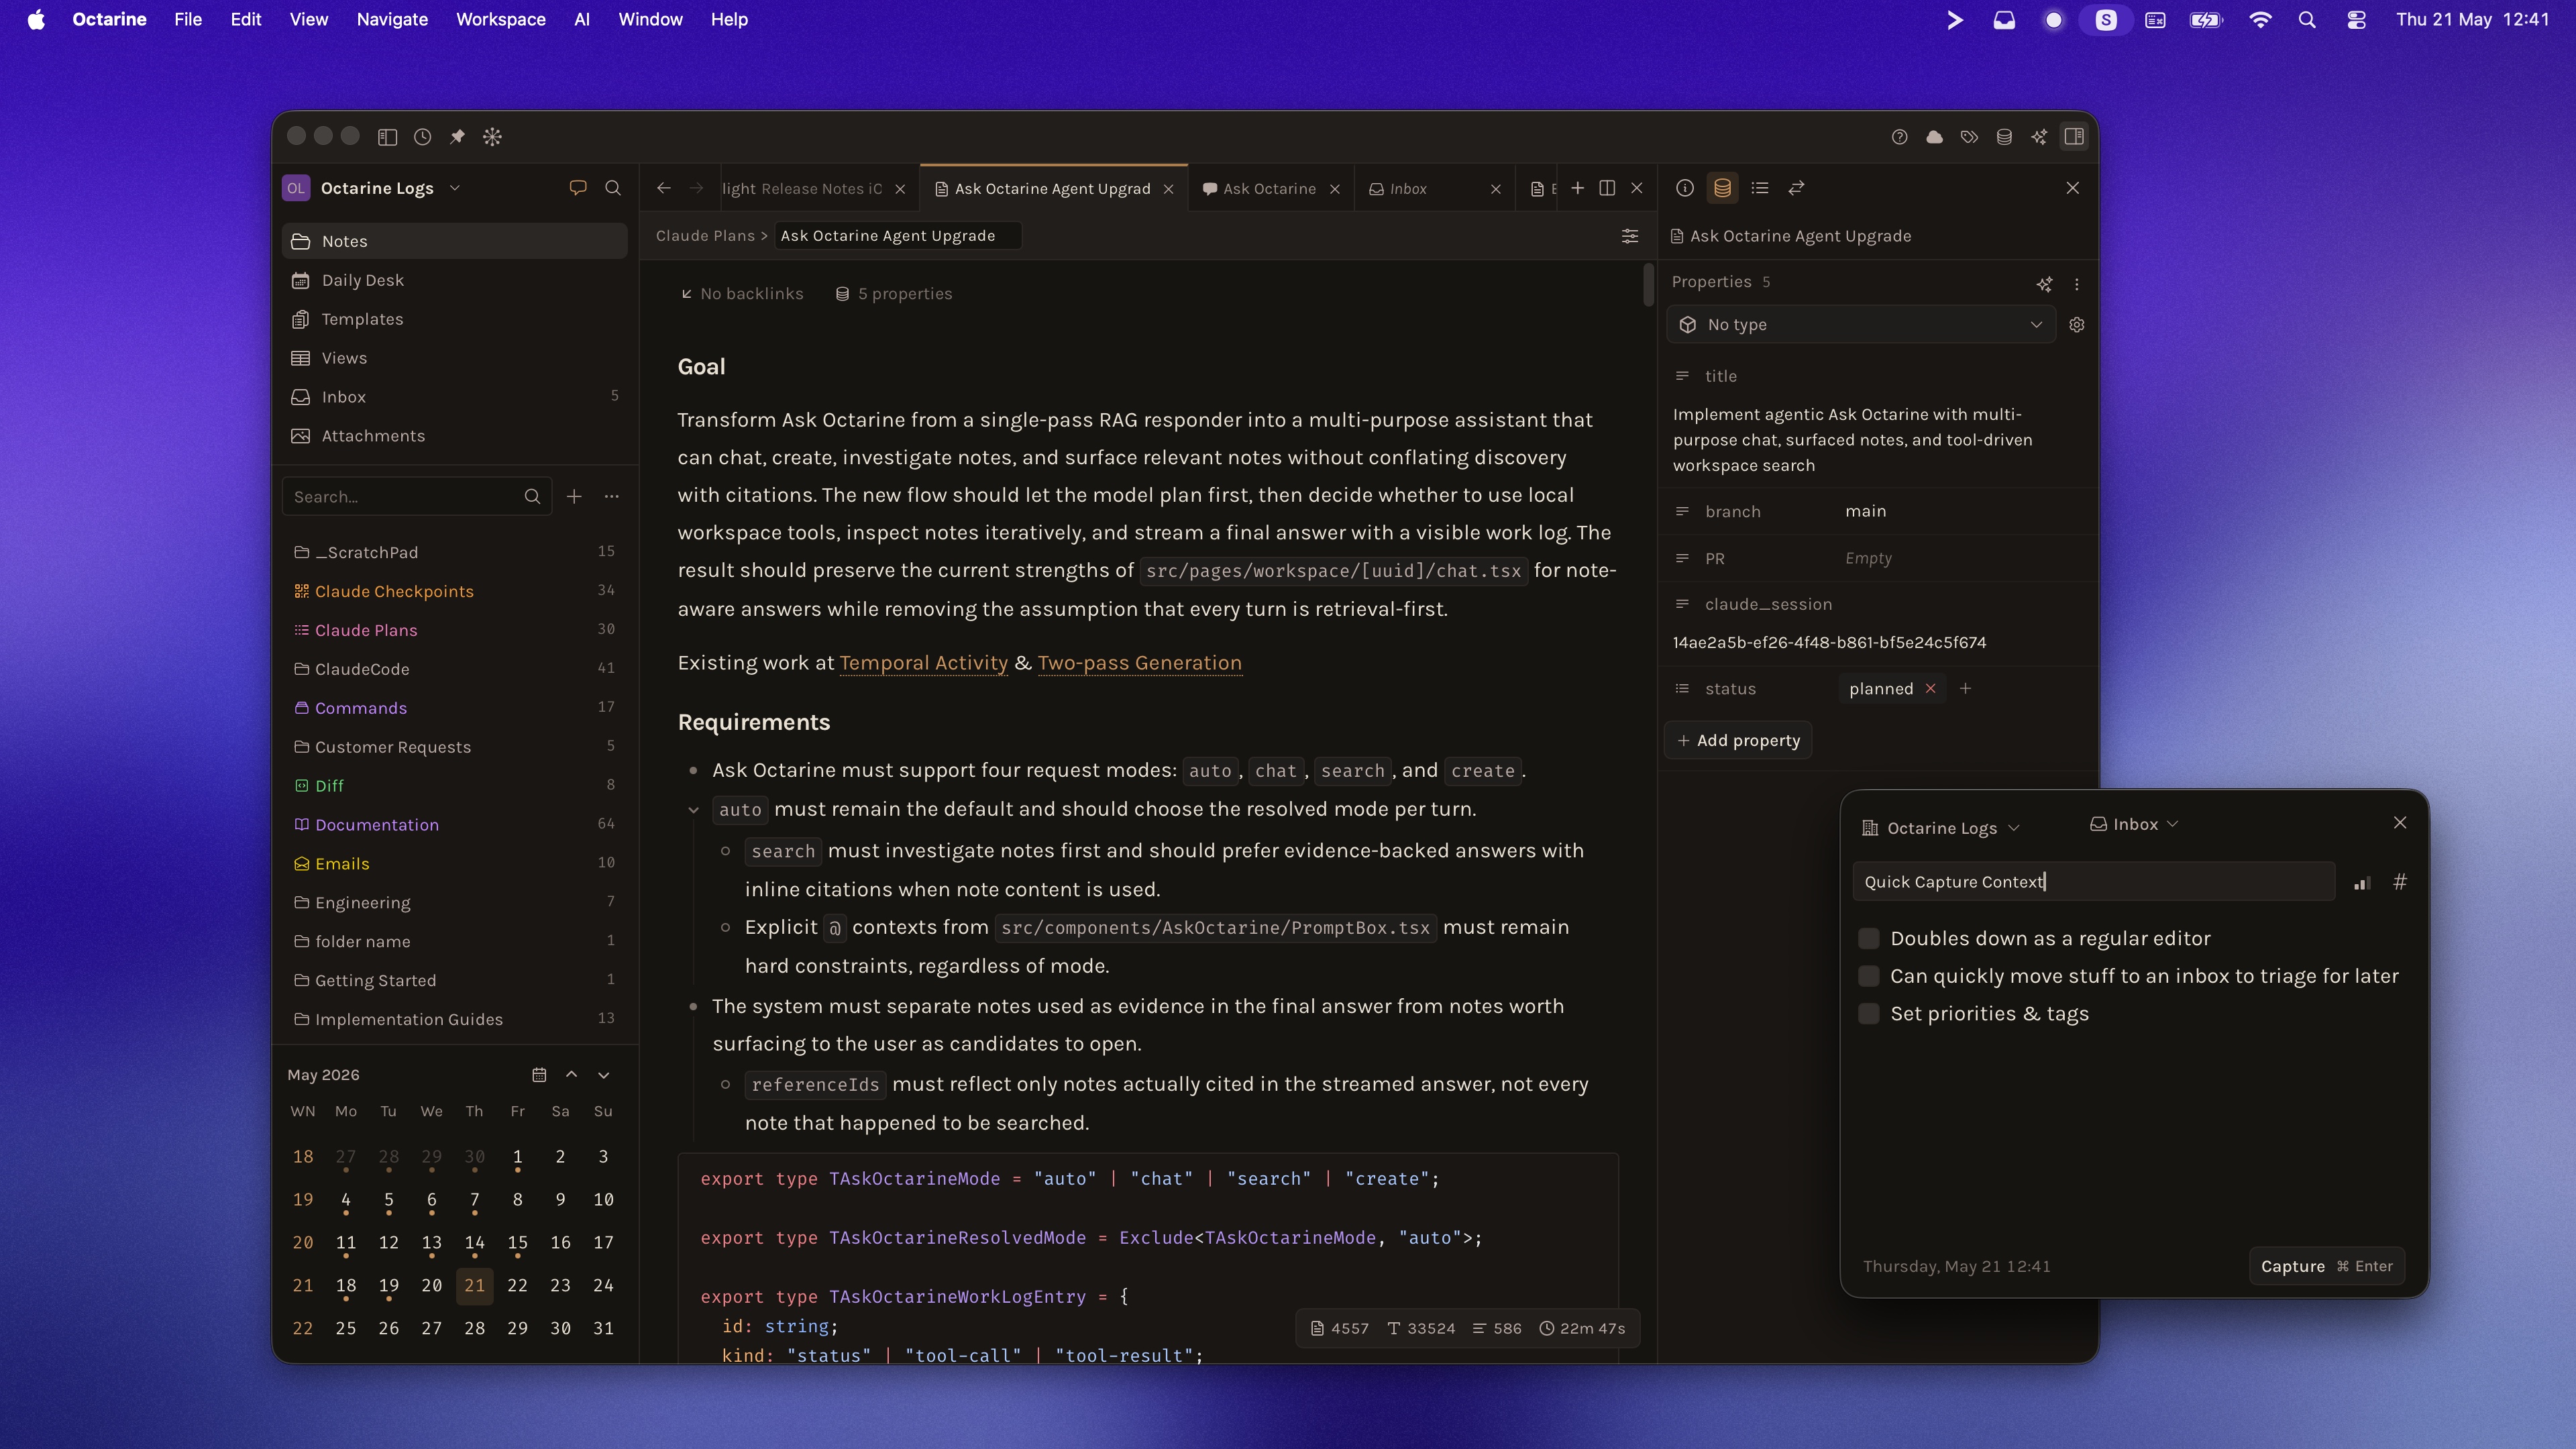Remove the 'planned' status tag

point(1931,689)
